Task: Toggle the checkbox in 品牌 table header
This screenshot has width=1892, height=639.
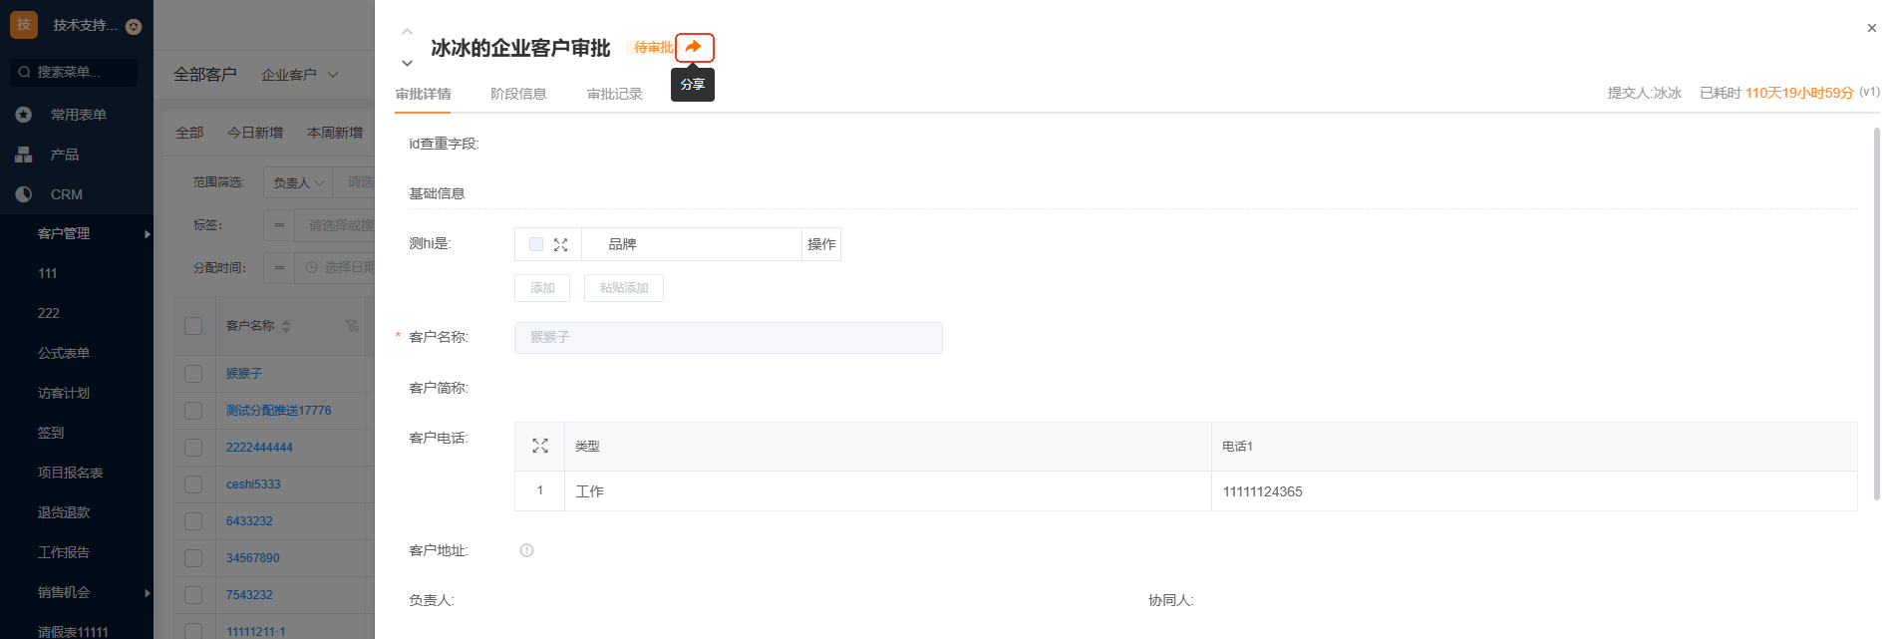Action: [x=536, y=244]
